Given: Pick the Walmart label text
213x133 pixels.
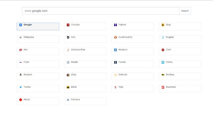Looking at the screenshot, I should coord(123,74).
